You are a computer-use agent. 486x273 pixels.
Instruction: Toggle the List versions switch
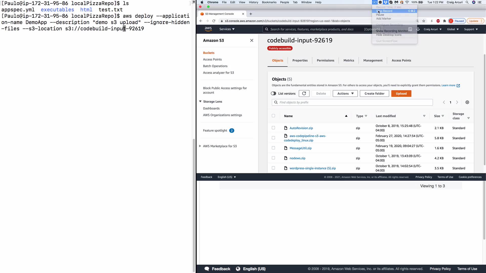click(273, 94)
